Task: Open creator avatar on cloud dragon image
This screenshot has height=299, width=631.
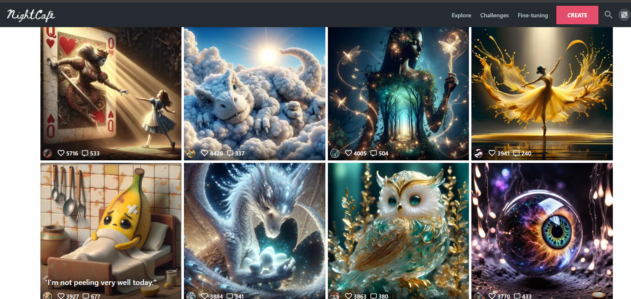Action: point(191,153)
